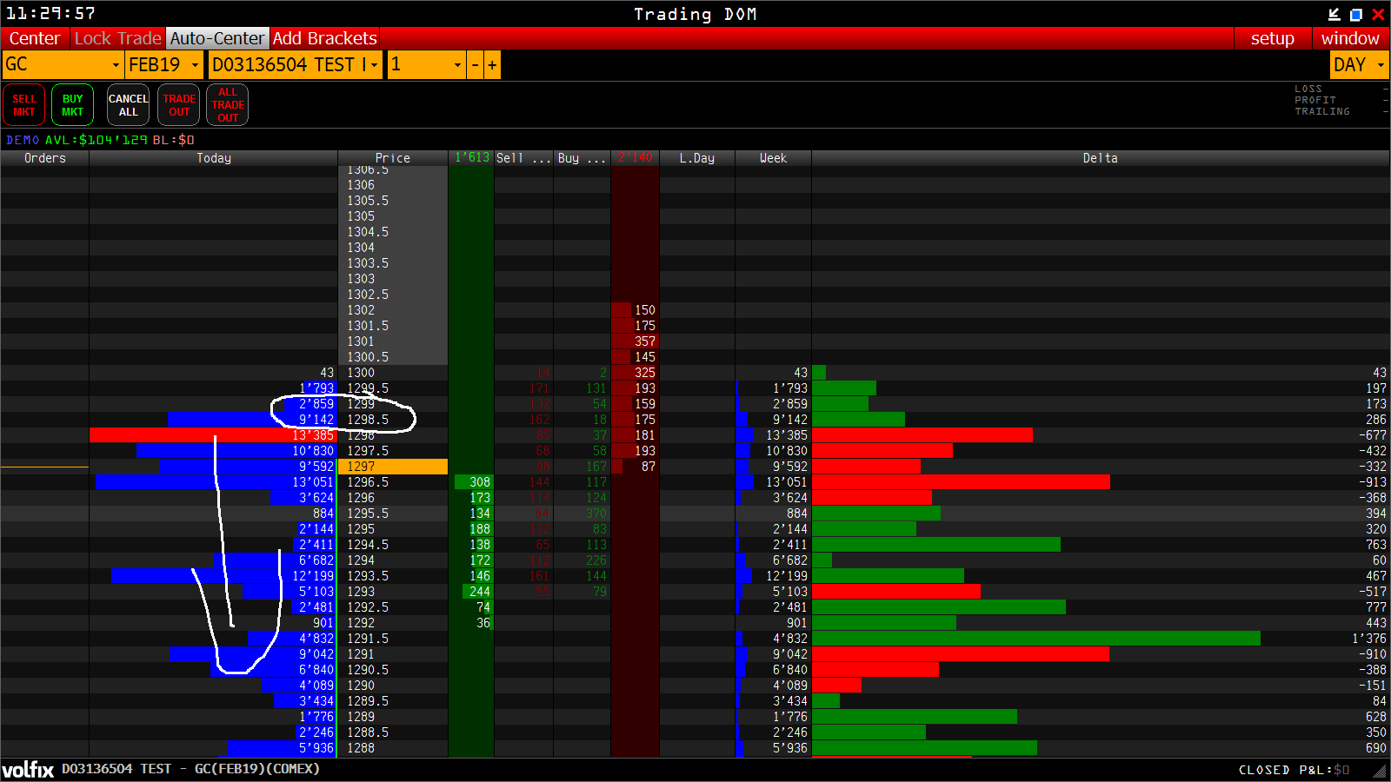This screenshot has height=782, width=1391.
Task: Click the CANCEL ALL orders button
Action: (x=129, y=105)
